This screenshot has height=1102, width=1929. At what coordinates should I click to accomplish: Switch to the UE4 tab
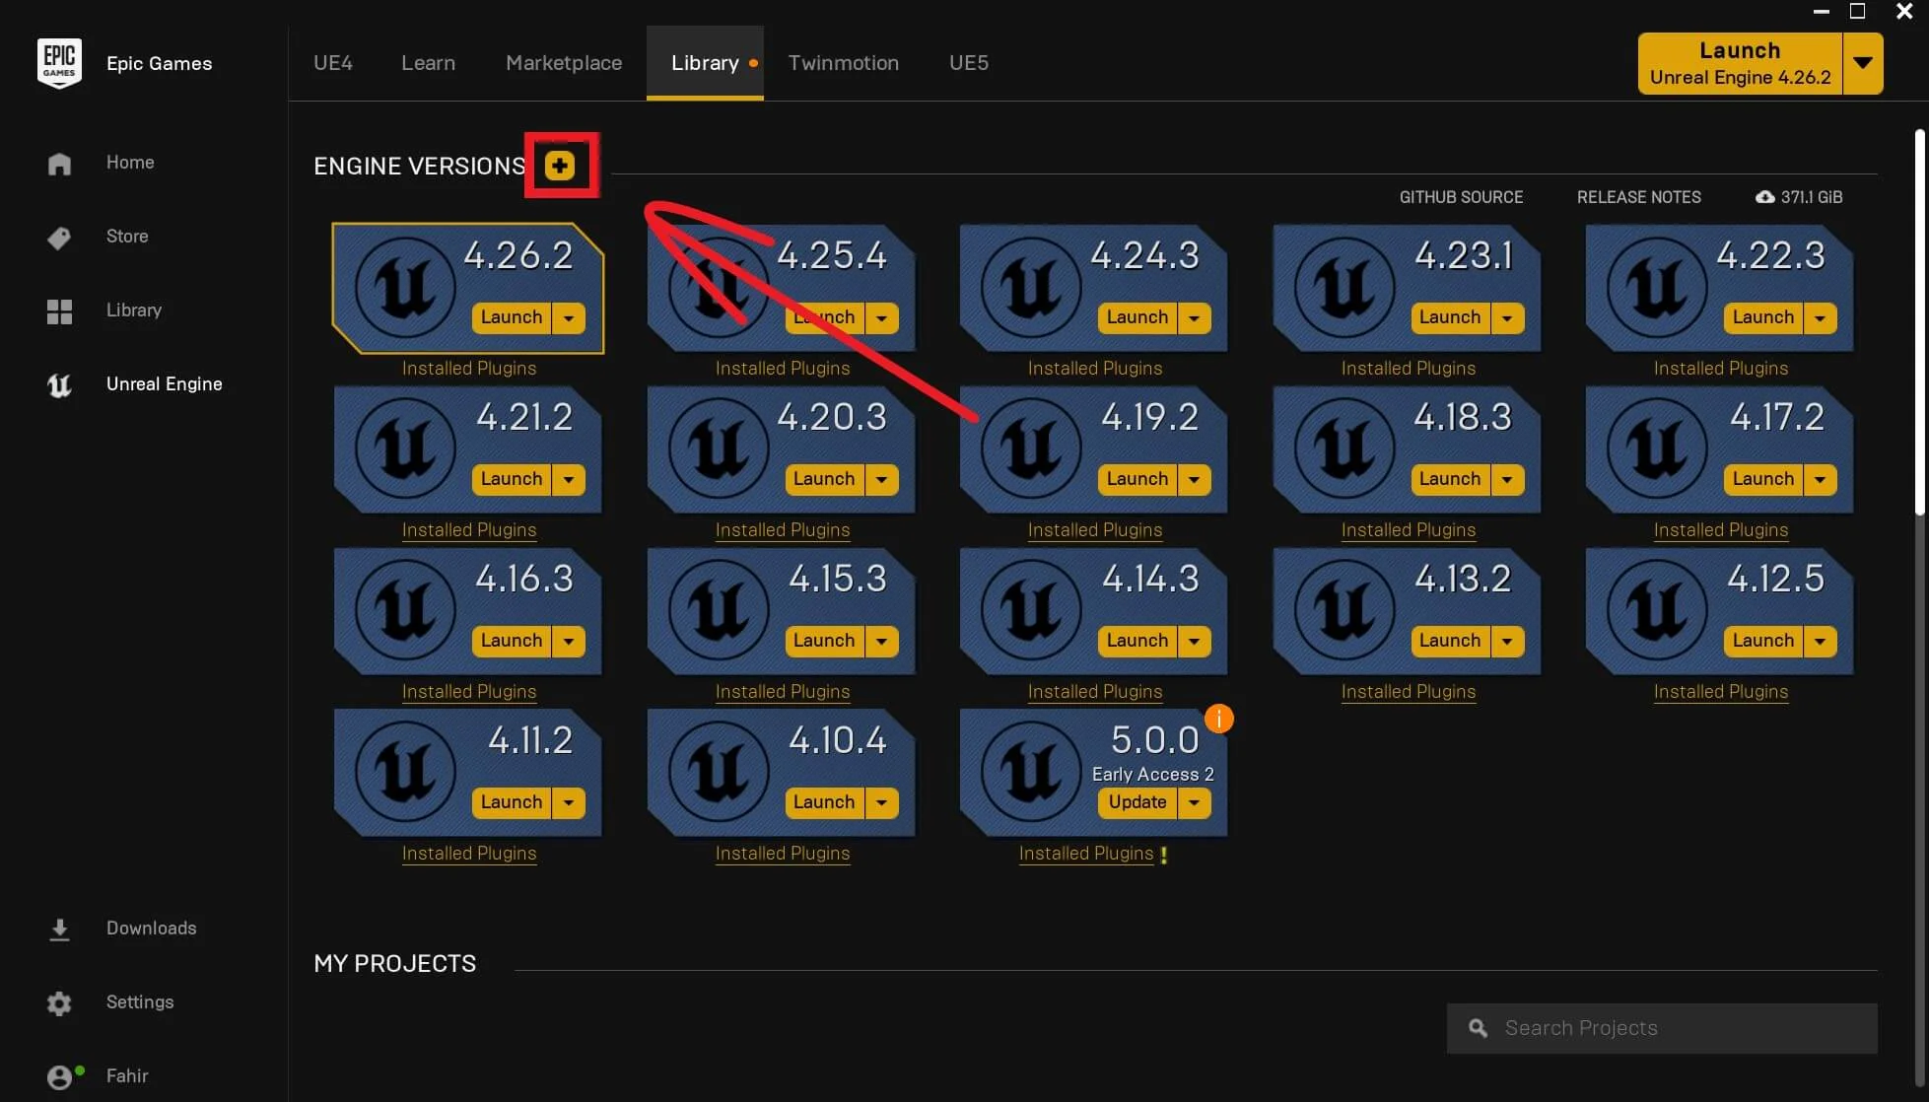[x=333, y=63]
